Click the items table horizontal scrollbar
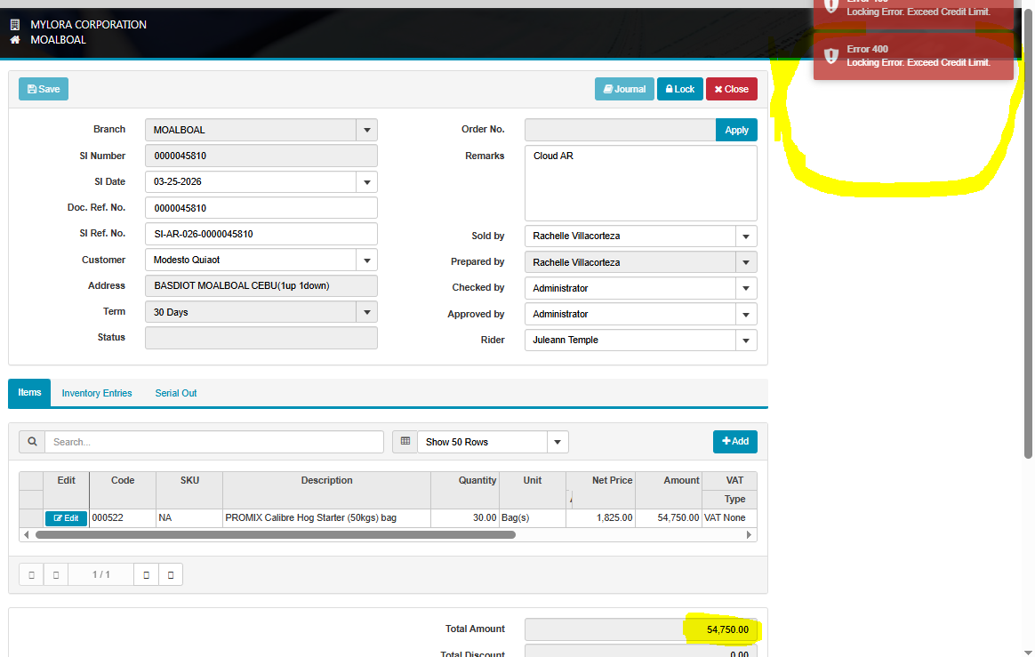This screenshot has width=1035, height=657. (x=276, y=535)
